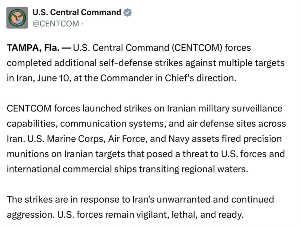Click "CENTCOM forces launched strikes" sentence start

click(x=79, y=109)
